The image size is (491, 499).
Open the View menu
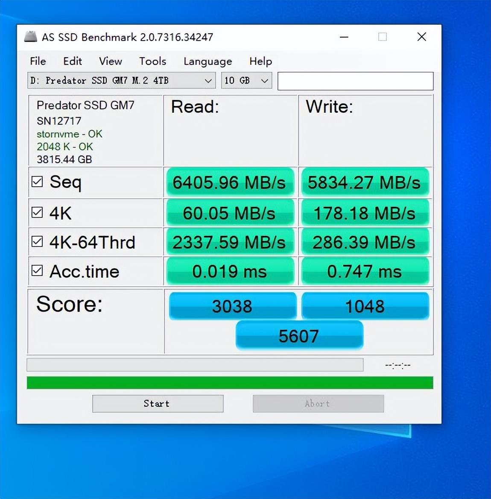[110, 61]
